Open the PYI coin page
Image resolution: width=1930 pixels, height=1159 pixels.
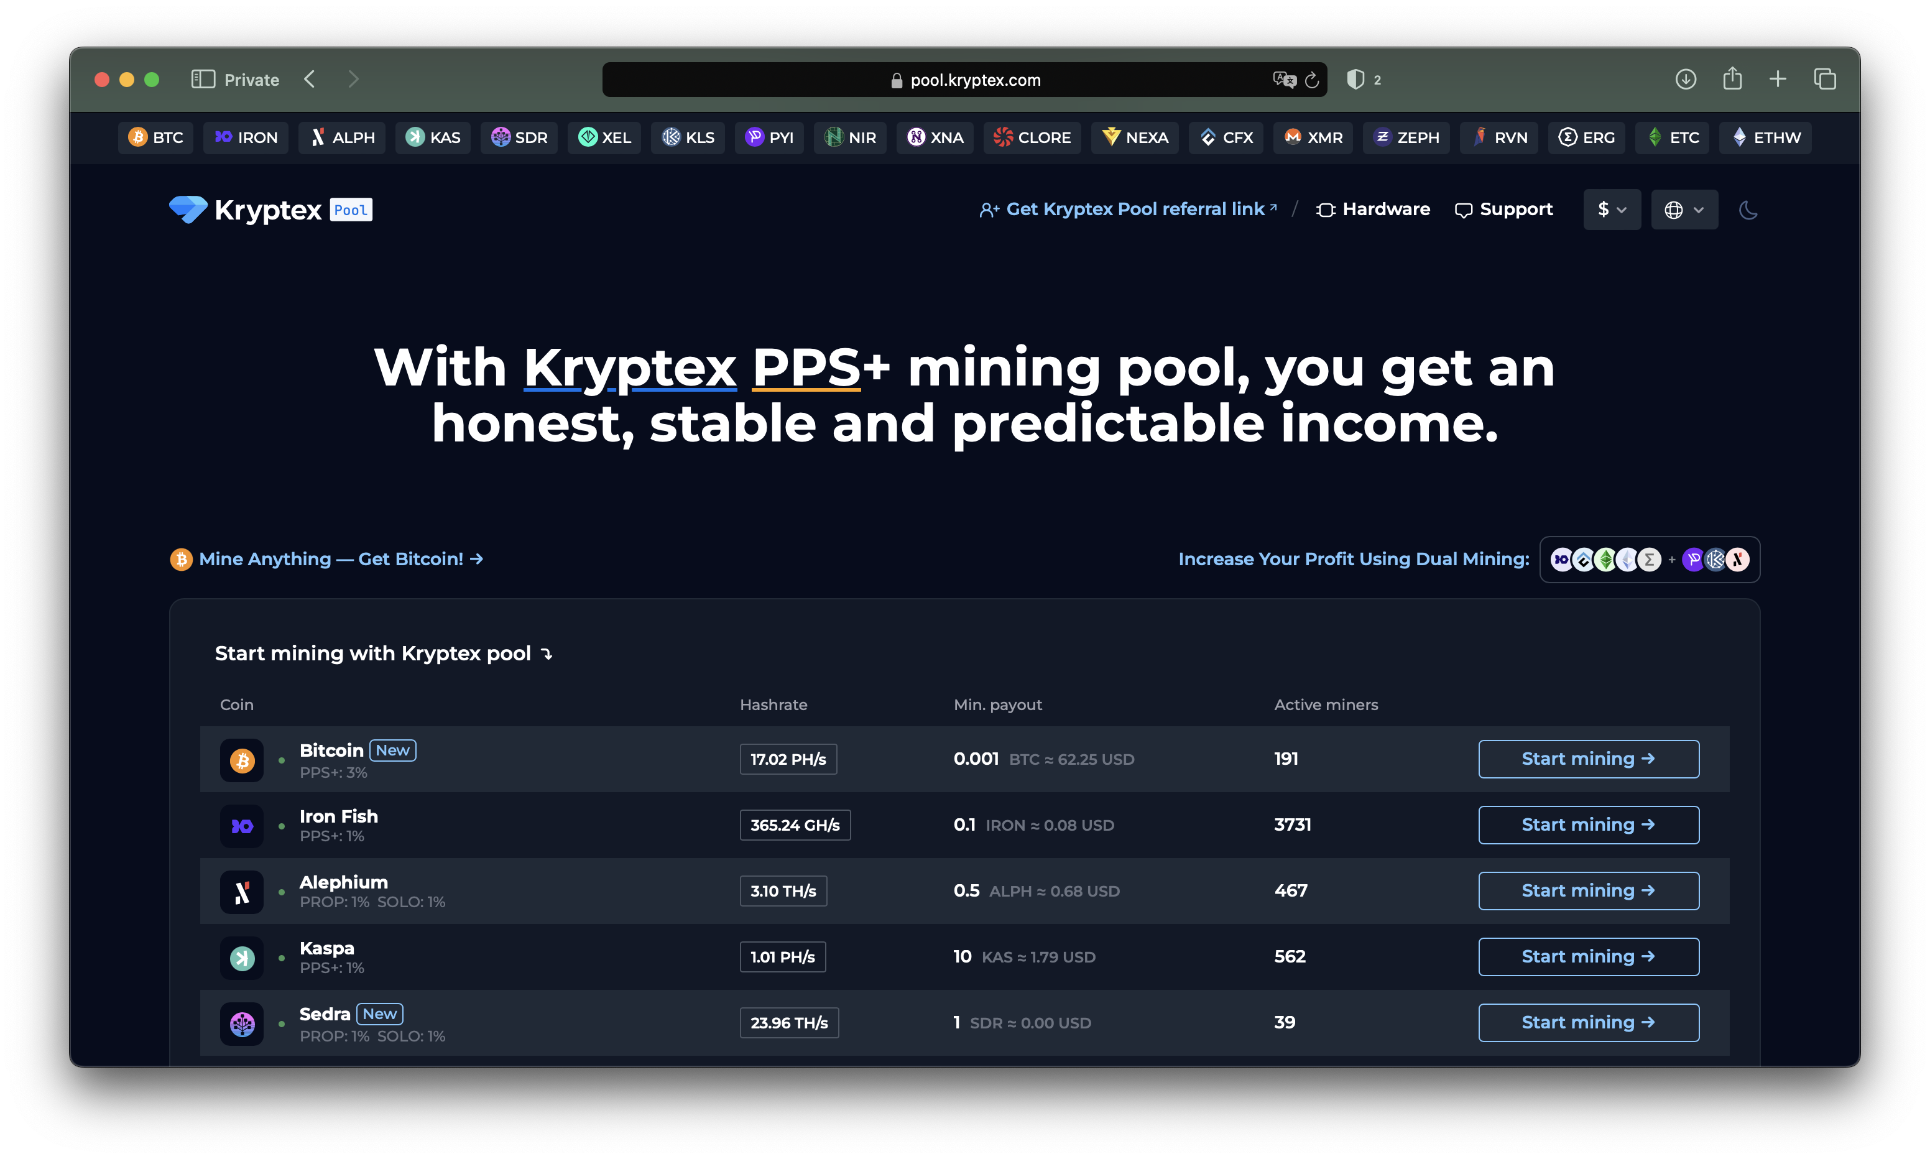click(769, 137)
